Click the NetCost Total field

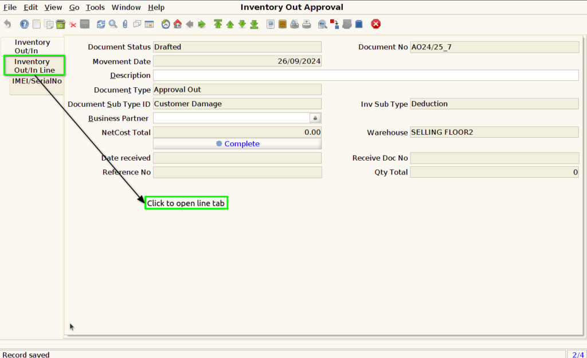(x=237, y=132)
